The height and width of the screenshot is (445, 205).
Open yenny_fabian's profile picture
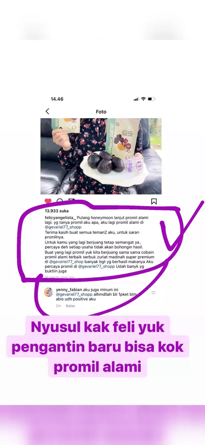(48, 292)
